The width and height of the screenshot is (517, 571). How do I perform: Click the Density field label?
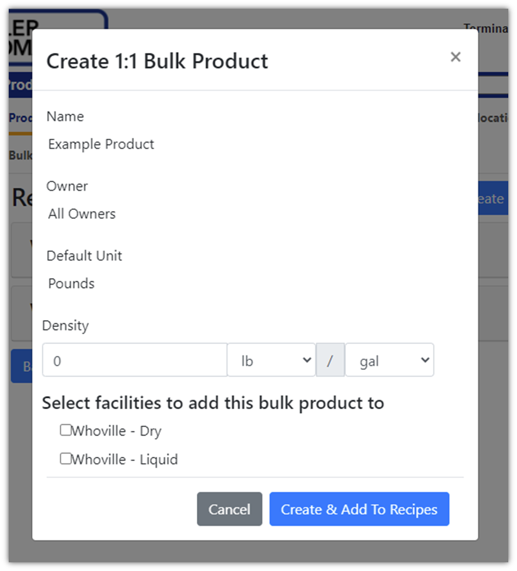point(66,325)
